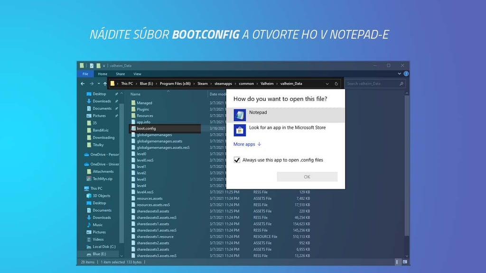Screen dimensions: 486x273
Task: Select the app.info file
Action: pos(143,122)
